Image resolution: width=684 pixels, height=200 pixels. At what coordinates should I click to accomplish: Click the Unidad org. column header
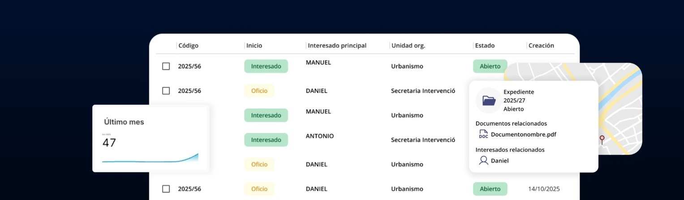(408, 46)
